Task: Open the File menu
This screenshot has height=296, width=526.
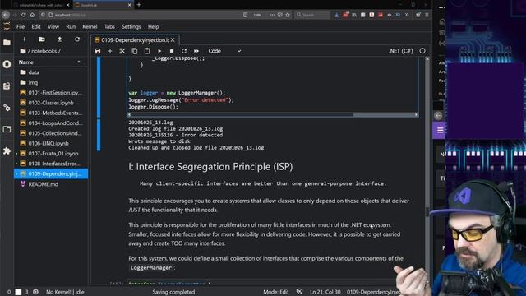Action: coord(21,27)
